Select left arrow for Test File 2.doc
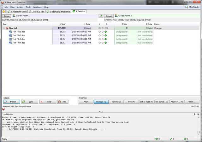Viewport: 202px width, 142px height. pyautogui.click(x=99, y=35)
